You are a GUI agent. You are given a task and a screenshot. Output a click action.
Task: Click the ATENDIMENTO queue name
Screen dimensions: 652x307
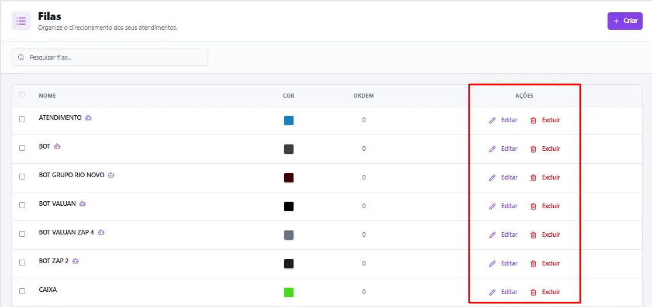coord(60,118)
